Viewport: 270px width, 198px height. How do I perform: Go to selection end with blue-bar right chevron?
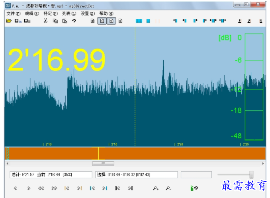[x=105, y=188]
